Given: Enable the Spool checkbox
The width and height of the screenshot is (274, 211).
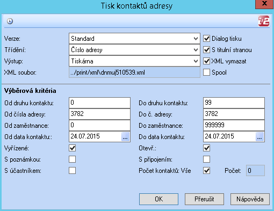Looking at the screenshot, I should tap(206, 72).
